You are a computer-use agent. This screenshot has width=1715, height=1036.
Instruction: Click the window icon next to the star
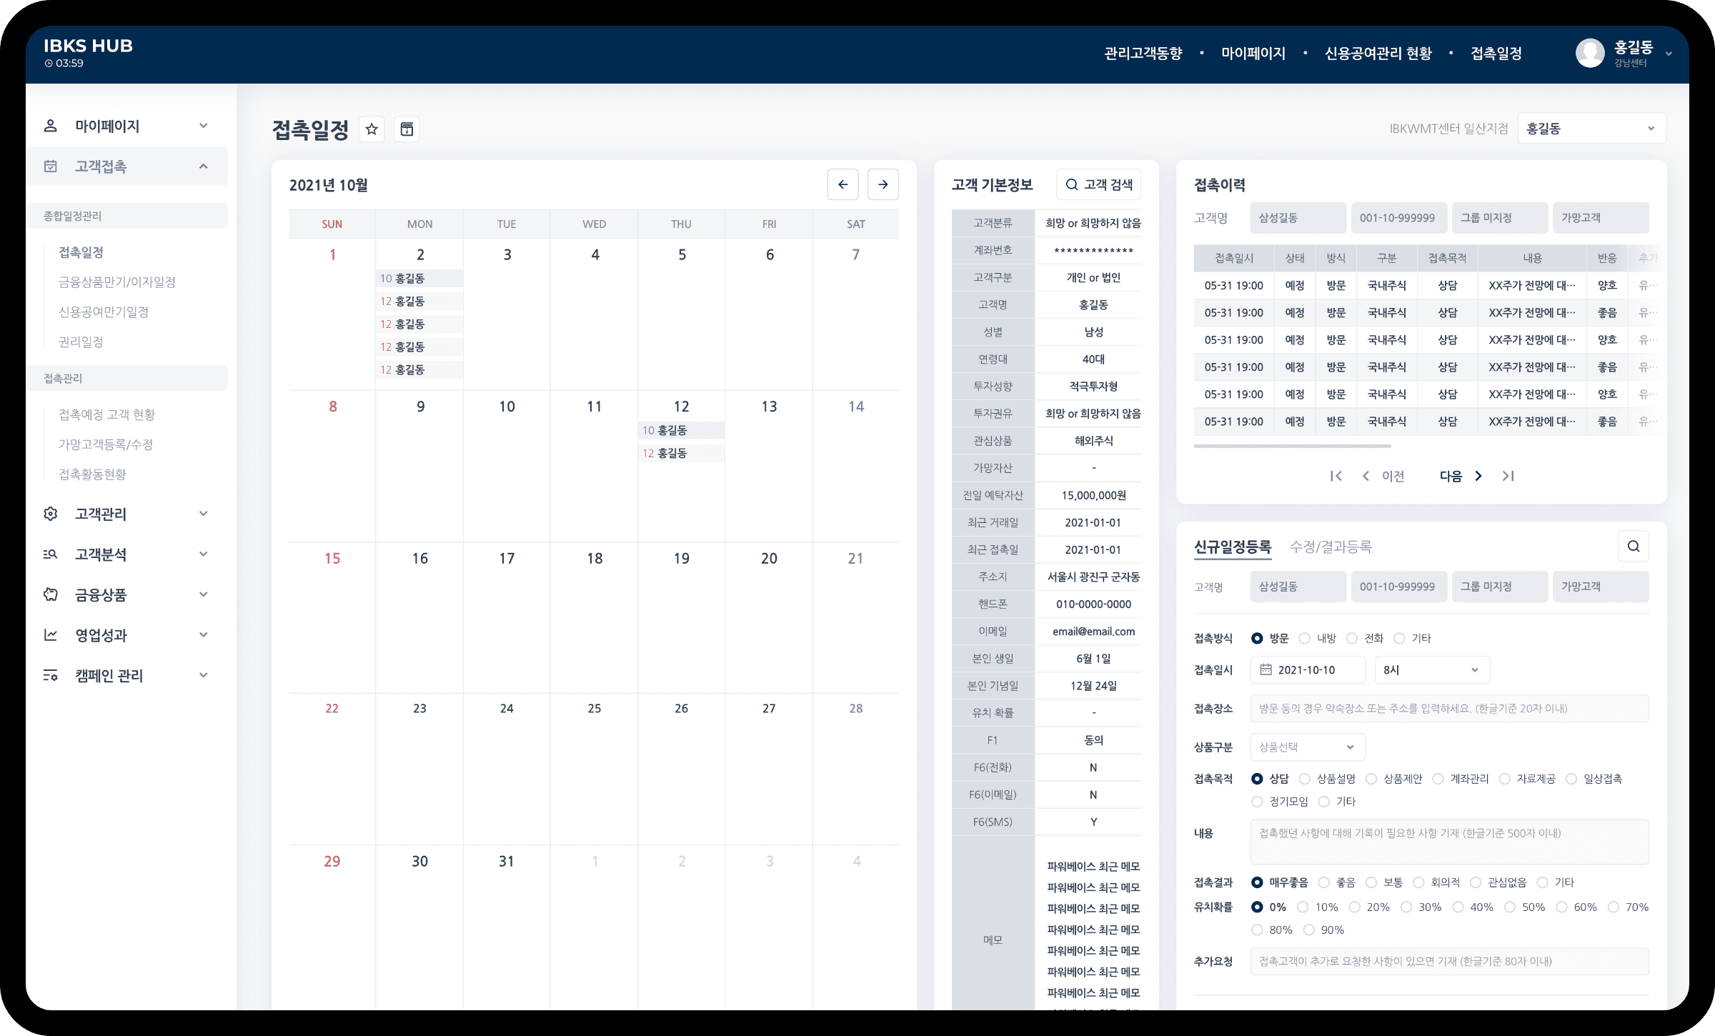[x=407, y=129]
